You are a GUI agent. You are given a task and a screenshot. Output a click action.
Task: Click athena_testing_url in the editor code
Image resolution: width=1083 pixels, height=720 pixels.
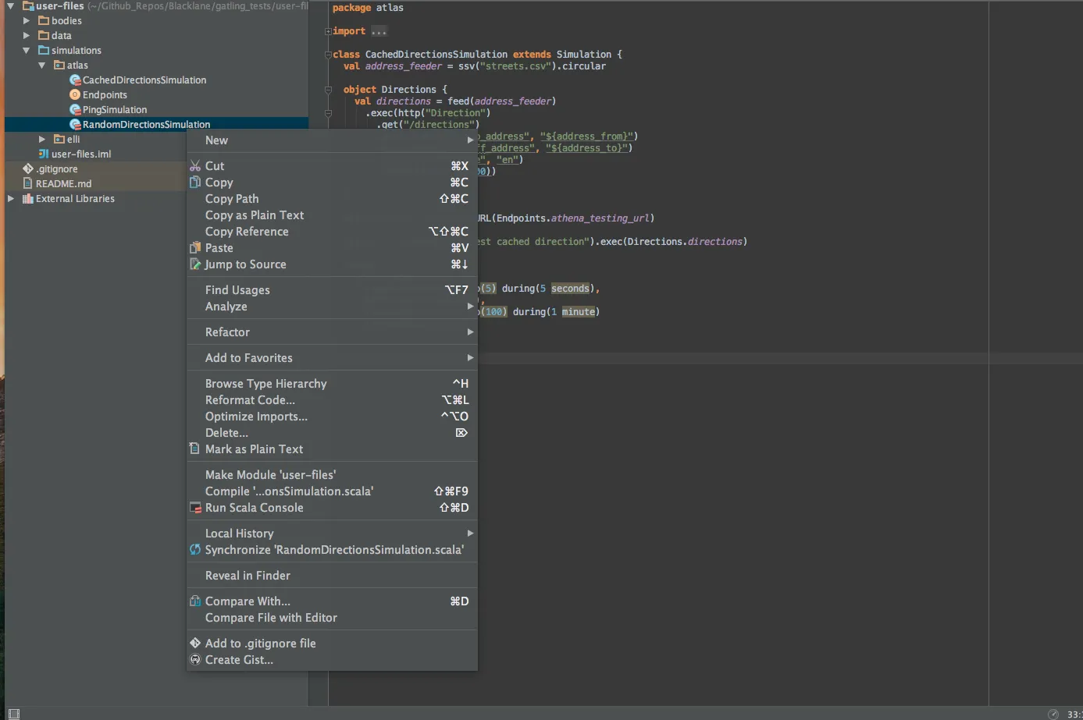[x=600, y=218]
